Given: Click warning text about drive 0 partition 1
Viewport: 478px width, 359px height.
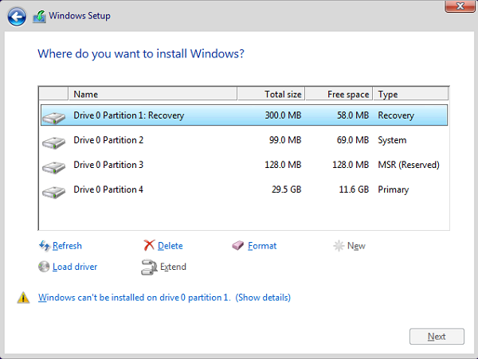Looking at the screenshot, I should click(x=134, y=298).
